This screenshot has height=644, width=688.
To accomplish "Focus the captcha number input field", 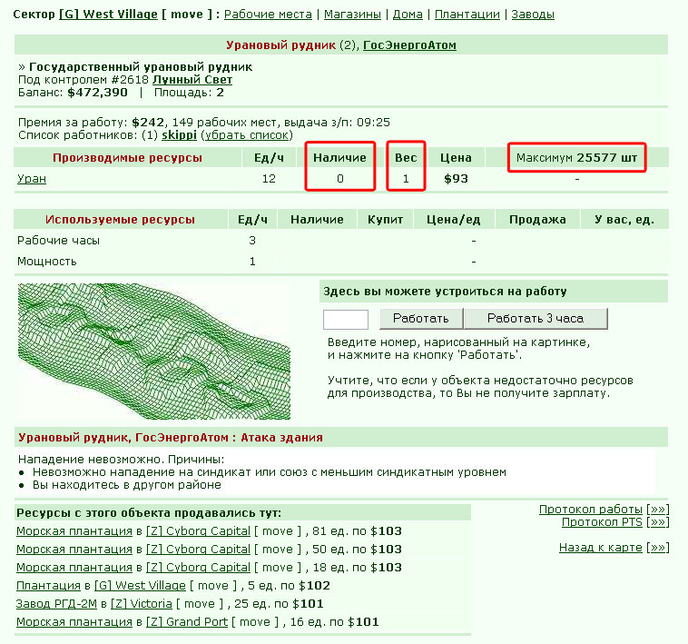I will point(345,319).
